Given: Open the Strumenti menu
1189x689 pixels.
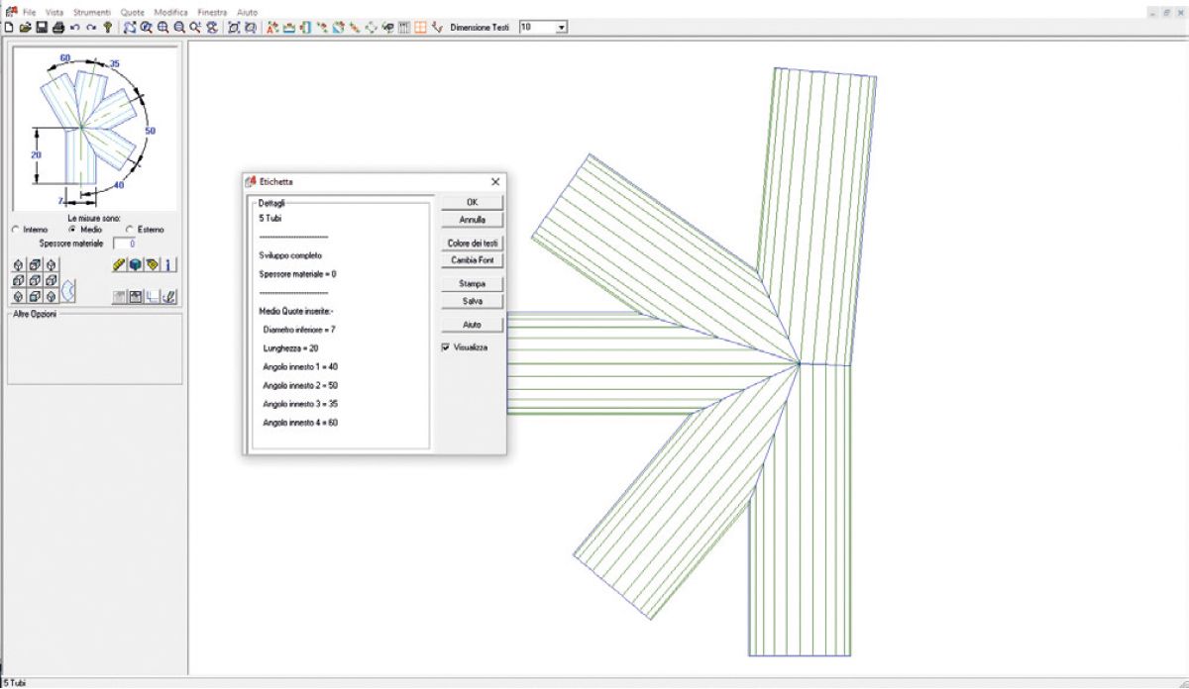Looking at the screenshot, I should point(92,12).
